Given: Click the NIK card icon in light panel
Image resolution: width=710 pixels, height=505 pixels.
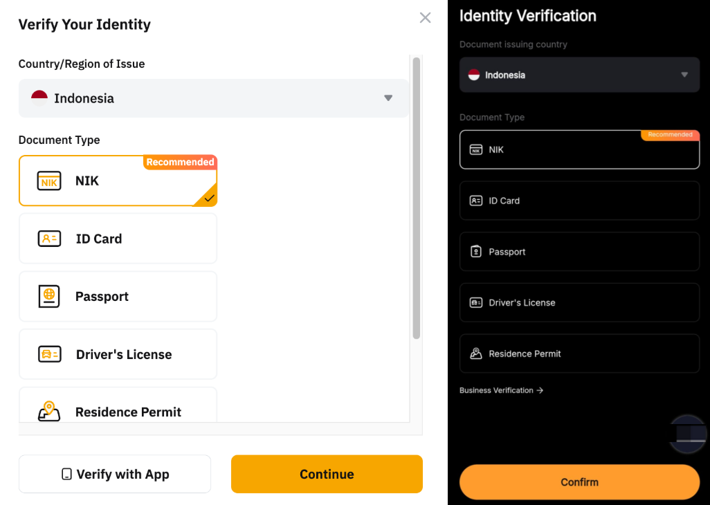Looking at the screenshot, I should (49, 181).
